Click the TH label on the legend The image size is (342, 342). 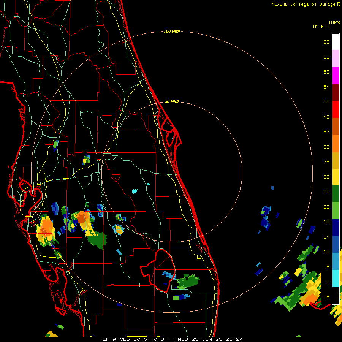[x=326, y=297]
